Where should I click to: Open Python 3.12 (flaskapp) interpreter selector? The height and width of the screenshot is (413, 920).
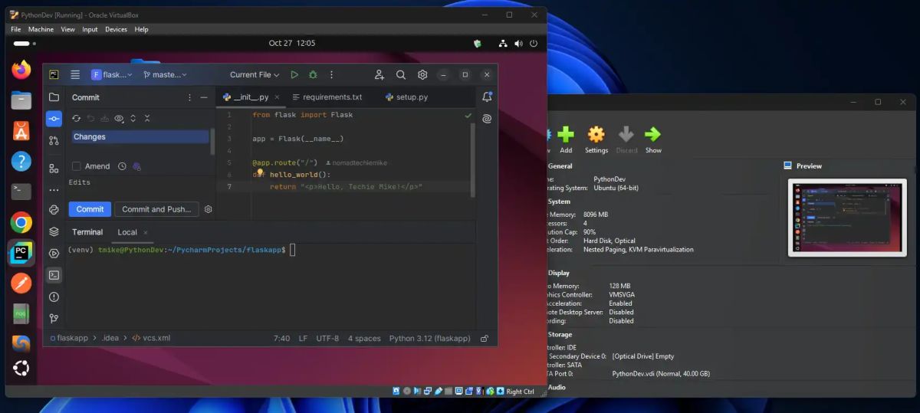(x=429, y=338)
